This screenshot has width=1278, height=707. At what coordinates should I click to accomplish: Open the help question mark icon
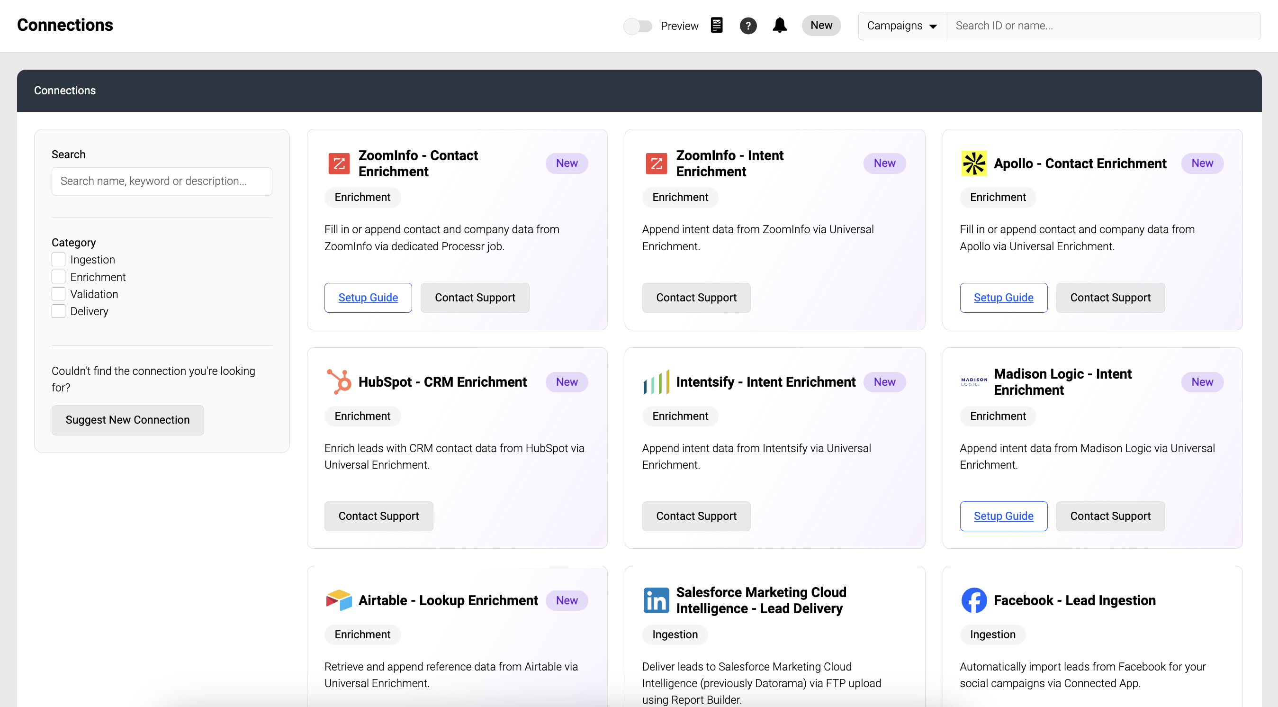point(748,26)
